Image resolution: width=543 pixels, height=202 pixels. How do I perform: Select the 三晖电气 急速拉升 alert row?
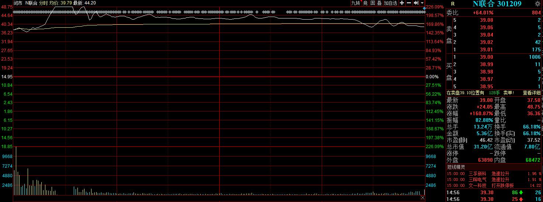pyautogui.click(x=494, y=179)
